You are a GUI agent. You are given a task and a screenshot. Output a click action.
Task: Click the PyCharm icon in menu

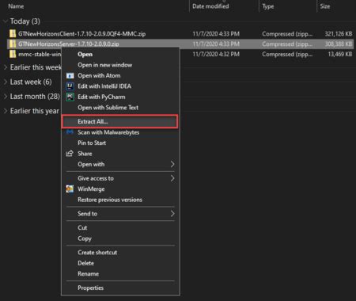pyautogui.click(x=70, y=97)
